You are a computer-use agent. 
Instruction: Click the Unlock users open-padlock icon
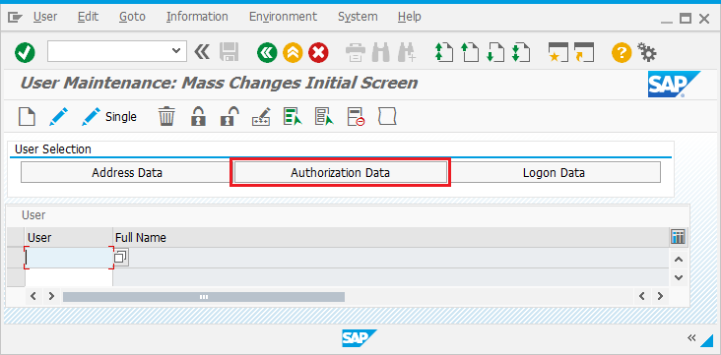[229, 117]
